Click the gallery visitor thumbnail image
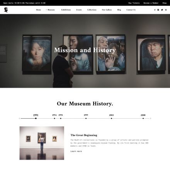This screenshot has height=170, width=170. click(42, 143)
